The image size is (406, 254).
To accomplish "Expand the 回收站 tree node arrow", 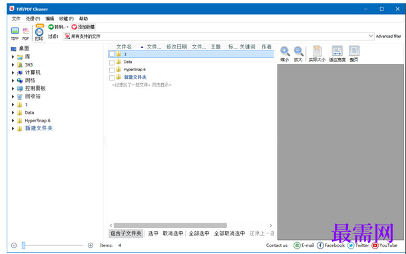I will click(13, 96).
